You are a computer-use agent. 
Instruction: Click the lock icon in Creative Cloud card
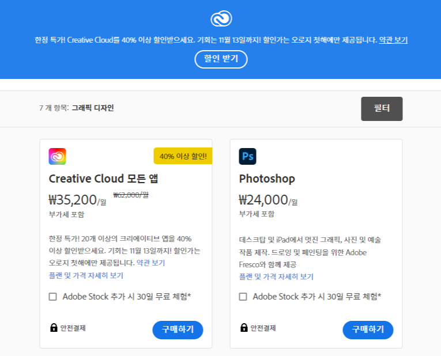click(54, 327)
